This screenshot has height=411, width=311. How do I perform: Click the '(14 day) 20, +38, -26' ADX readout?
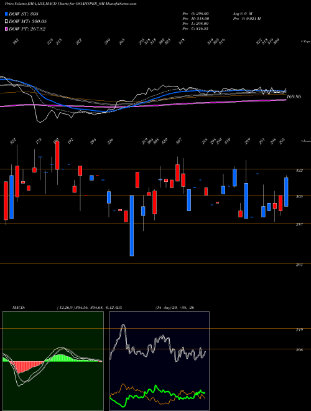click(x=175, y=308)
